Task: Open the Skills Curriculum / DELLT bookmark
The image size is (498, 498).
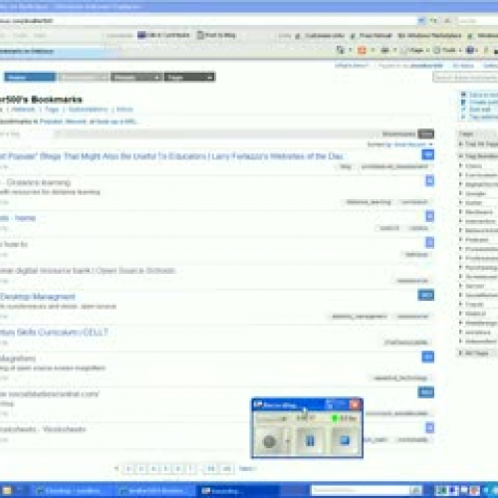Action: (x=54, y=332)
